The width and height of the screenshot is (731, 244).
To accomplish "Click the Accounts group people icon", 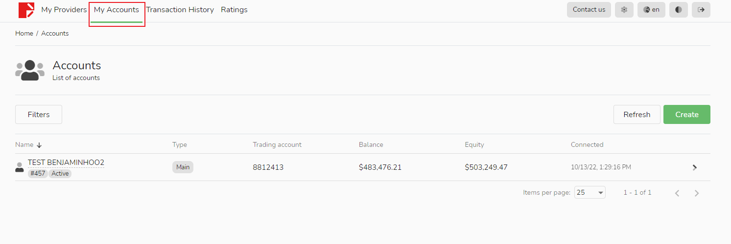I will point(30,70).
